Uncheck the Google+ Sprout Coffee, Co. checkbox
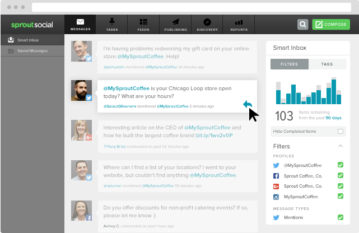359x233 pixels. pyautogui.click(x=341, y=186)
